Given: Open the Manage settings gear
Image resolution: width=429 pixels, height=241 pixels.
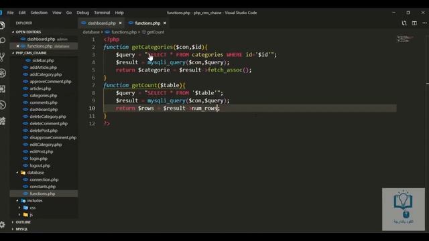Looking at the screenshot, I should (3, 225).
